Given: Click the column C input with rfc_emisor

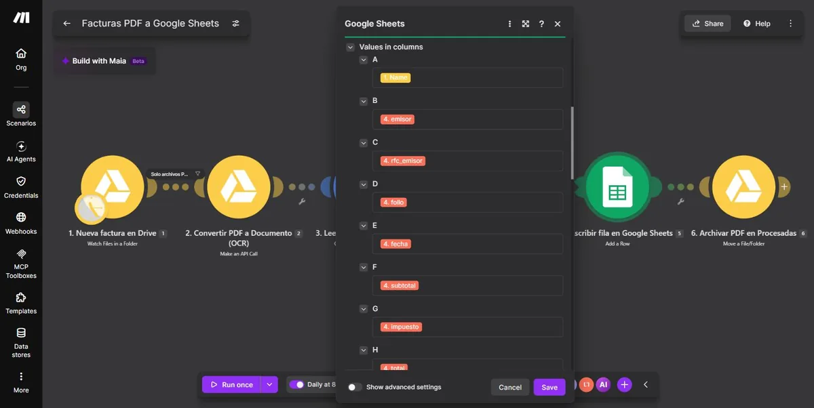Looking at the screenshot, I should click(468, 161).
